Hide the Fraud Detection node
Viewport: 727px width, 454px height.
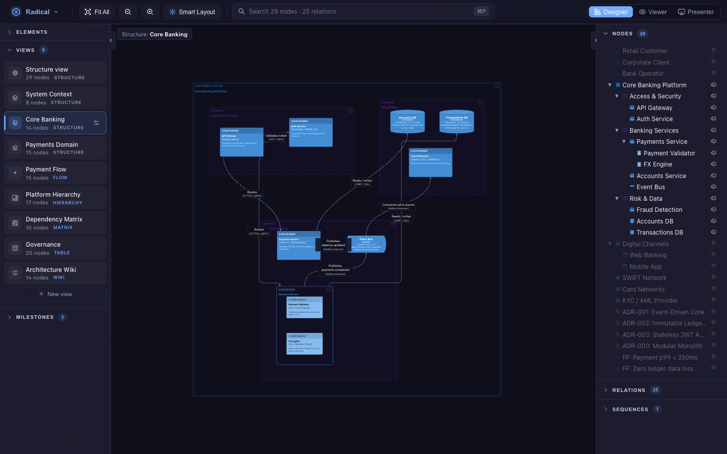coord(713,209)
